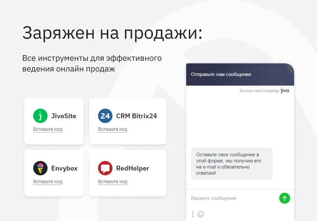Image resolution: width=317 pixels, height=221 pixels.
Task: Click the jivo logo in chat widget
Action: click(x=285, y=90)
